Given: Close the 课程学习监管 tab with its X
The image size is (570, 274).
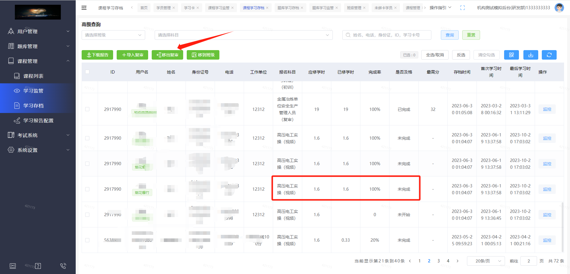Looking at the screenshot, I should pyautogui.click(x=232, y=8).
